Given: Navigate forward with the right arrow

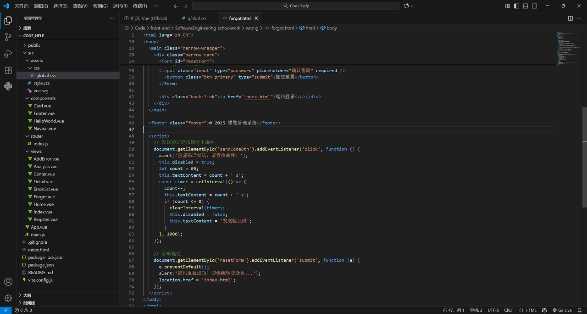Looking at the screenshot, I should (185, 6).
